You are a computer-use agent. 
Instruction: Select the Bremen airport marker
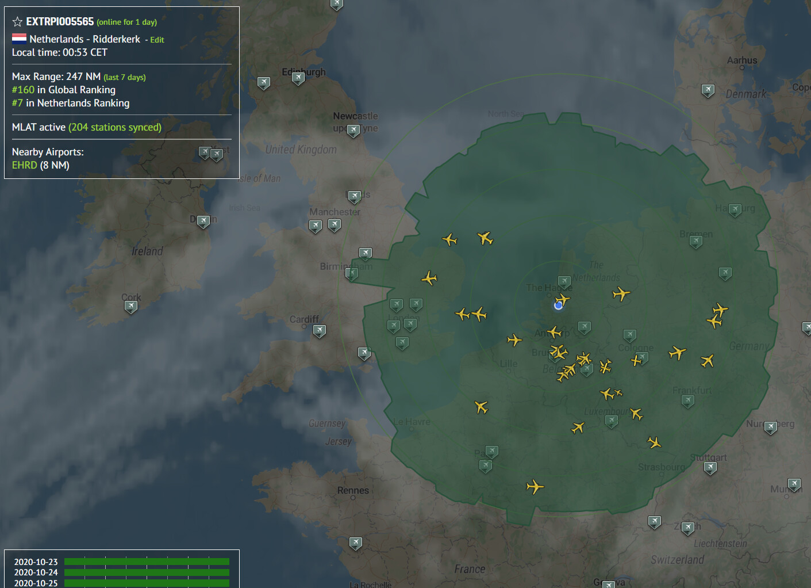click(x=696, y=242)
